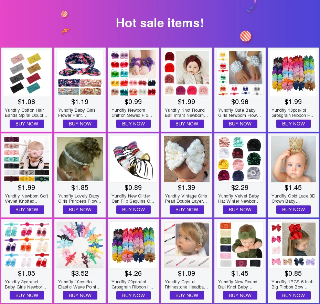Buy the $1.09 Crystal Rhinestone Headband
Image resolution: width=320 pixels, height=304 pixels.
(x=187, y=296)
